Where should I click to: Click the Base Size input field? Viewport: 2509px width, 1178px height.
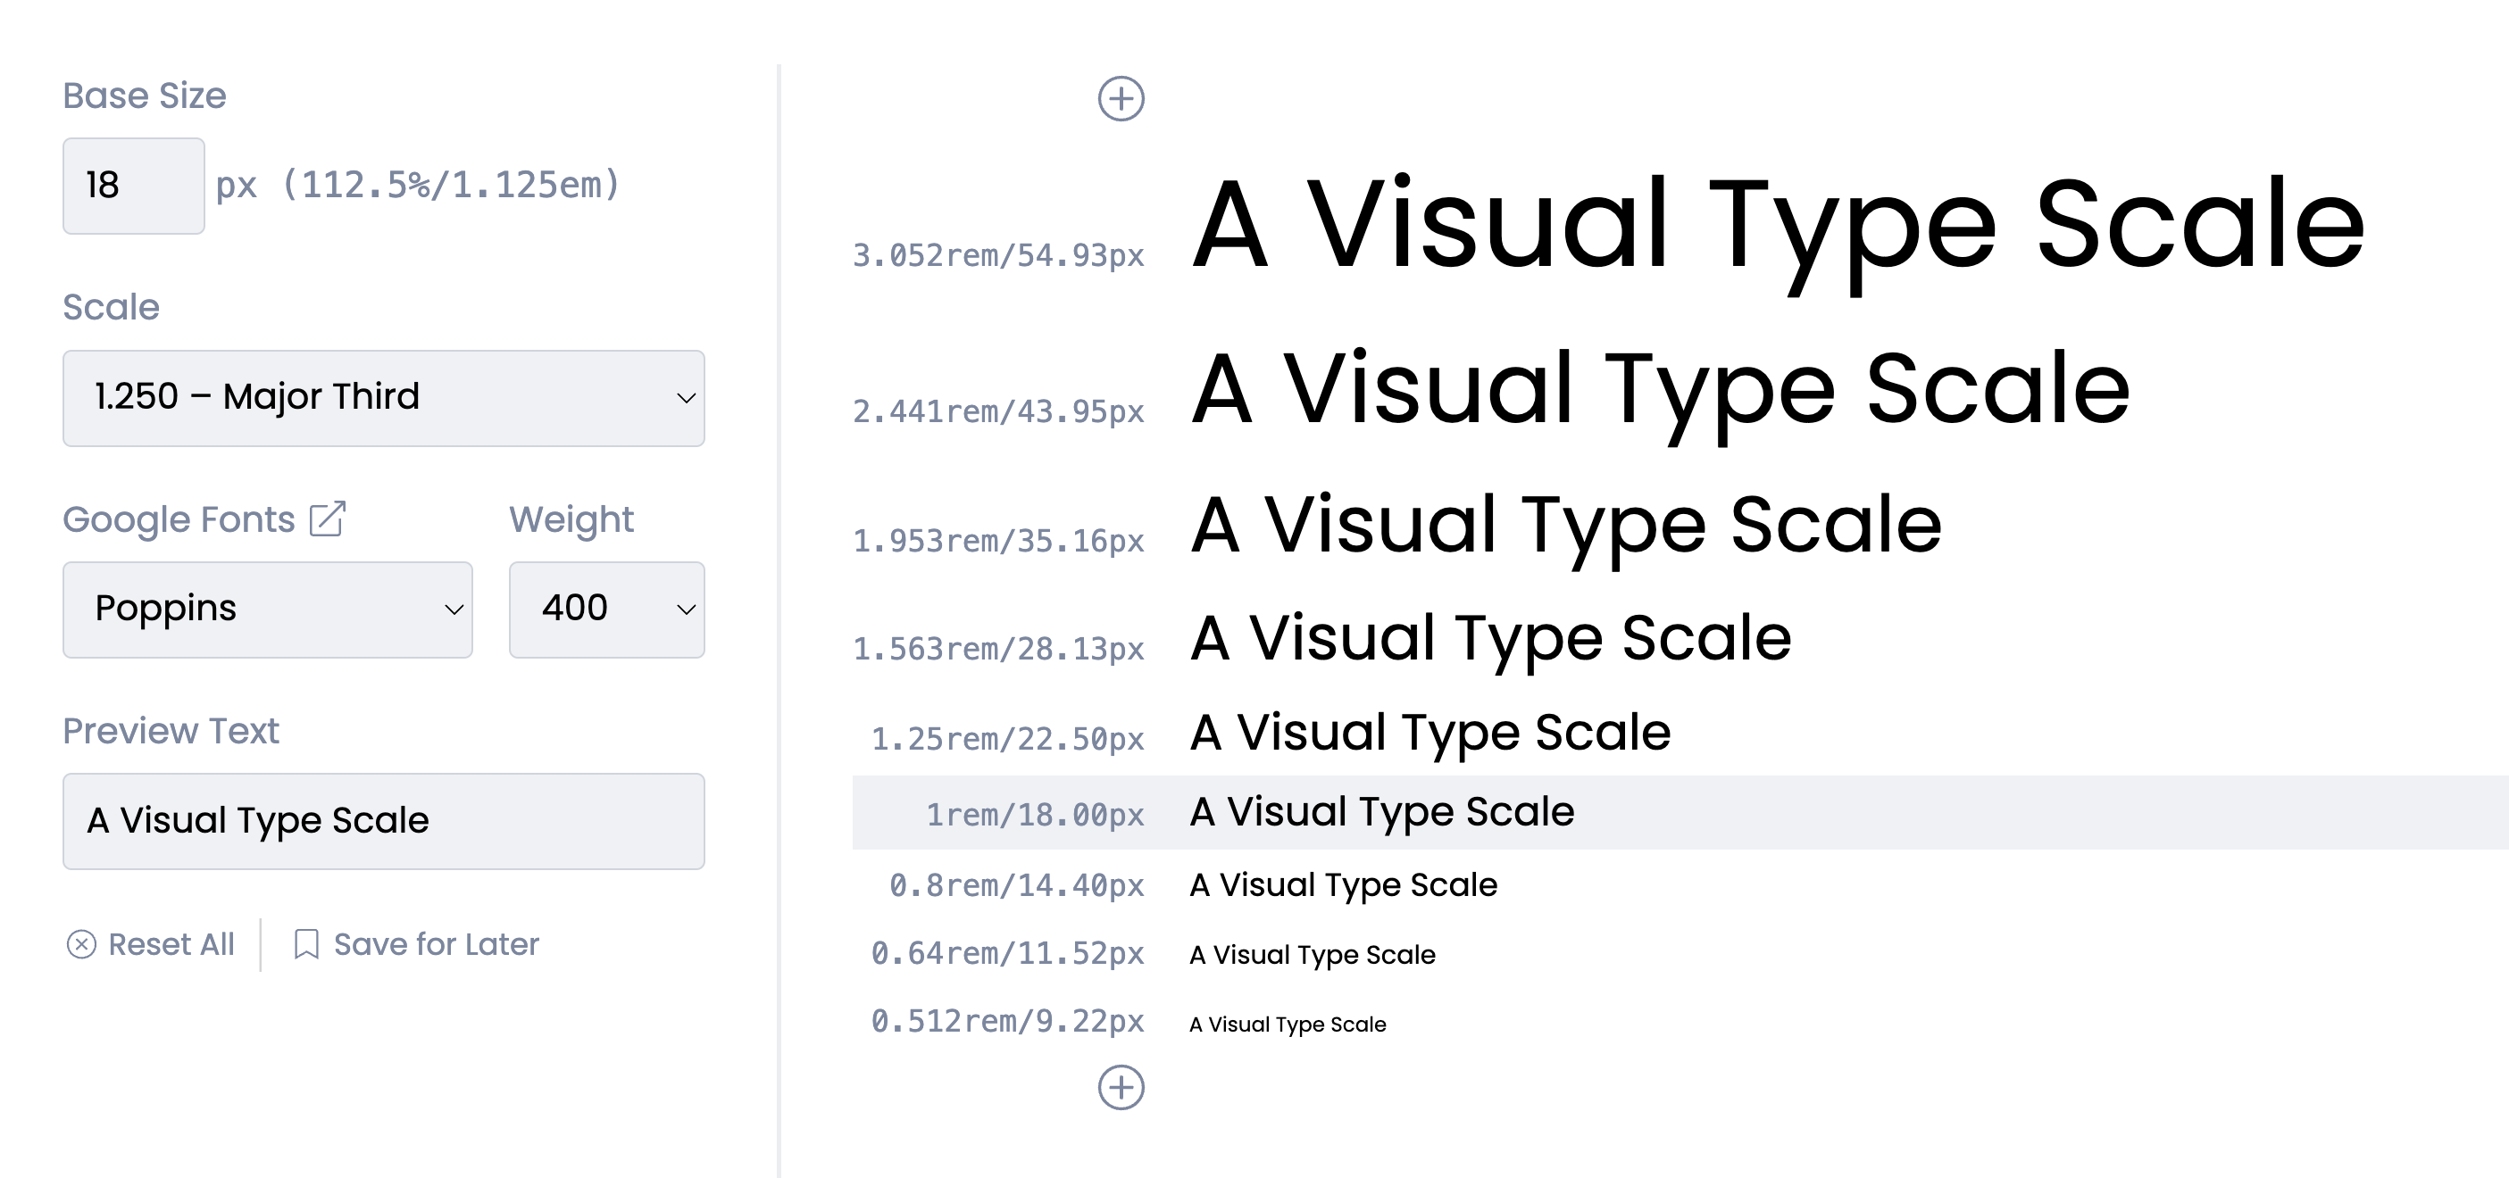pos(133,186)
